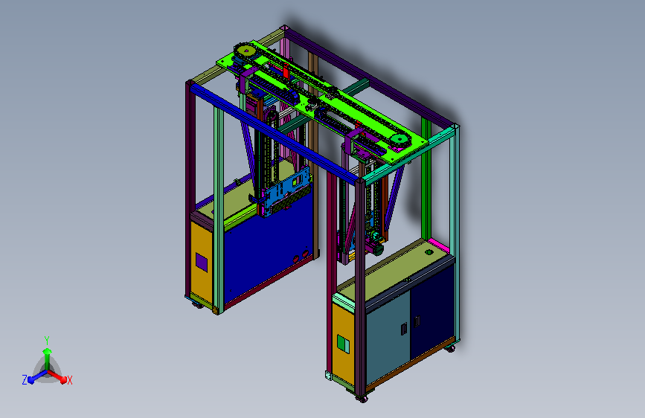Click the green Y axis of the orientation triad
Image resolution: width=645 pixels, height=418 pixels.
coord(47,356)
